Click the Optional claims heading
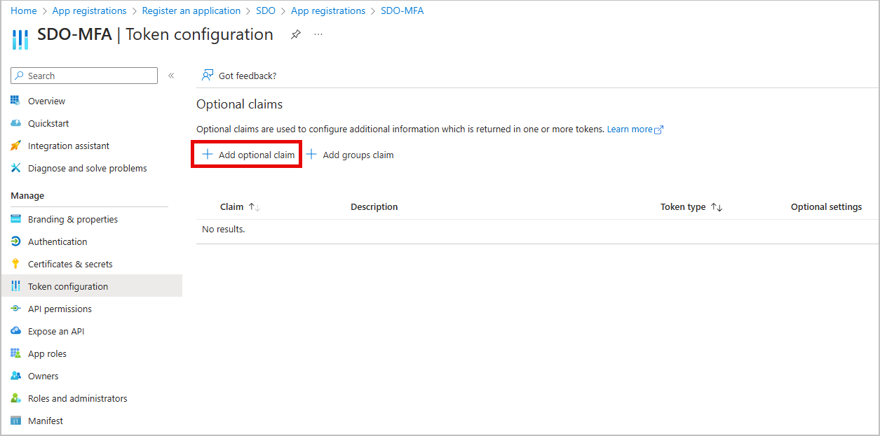 pos(239,104)
